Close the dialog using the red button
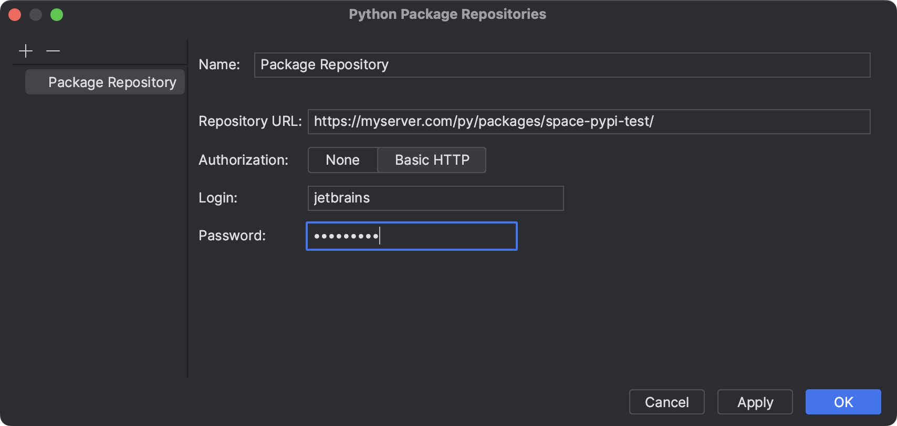The image size is (897, 426). pos(15,15)
